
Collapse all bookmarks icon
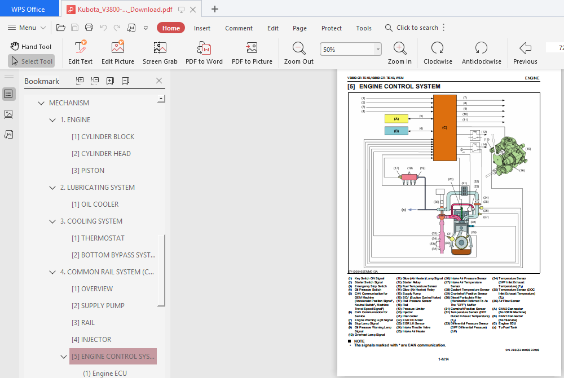coord(95,81)
